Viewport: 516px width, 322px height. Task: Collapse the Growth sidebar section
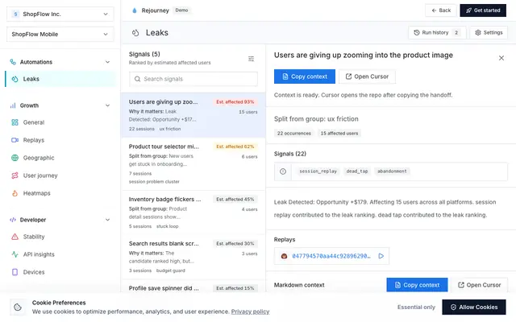point(107,105)
